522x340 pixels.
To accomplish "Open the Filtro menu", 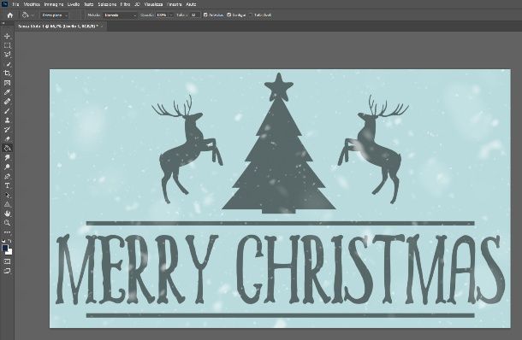I will coord(125,4).
